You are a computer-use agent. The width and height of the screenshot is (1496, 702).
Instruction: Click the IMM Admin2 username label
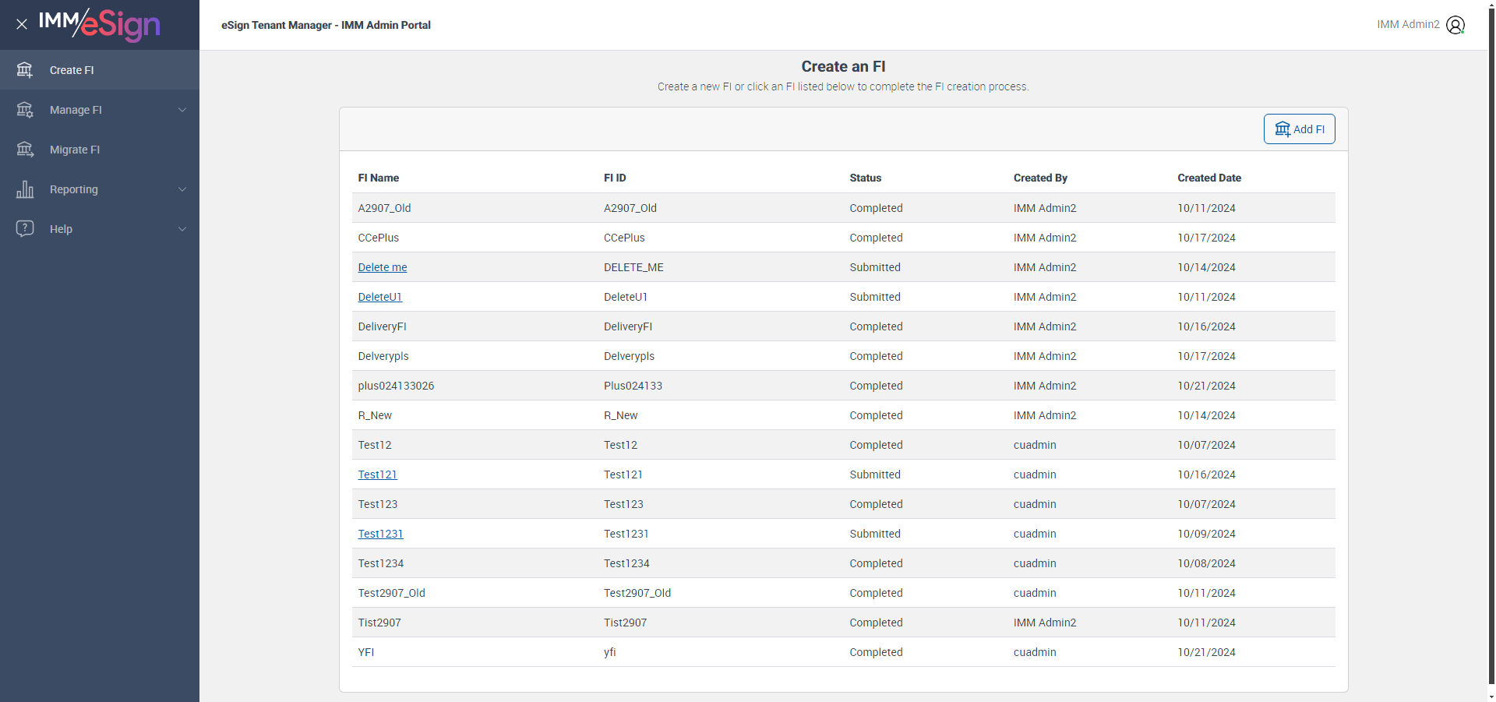1408,25
